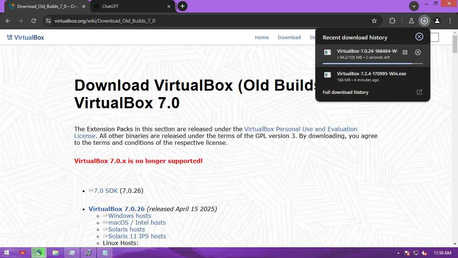Click the 7.0.26 download progress bar
Viewport: 458px width, 258px height.
point(372,63)
